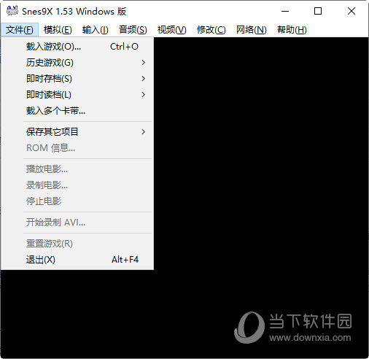
Task: Open the 帮助(H) menu
Action: [292, 30]
